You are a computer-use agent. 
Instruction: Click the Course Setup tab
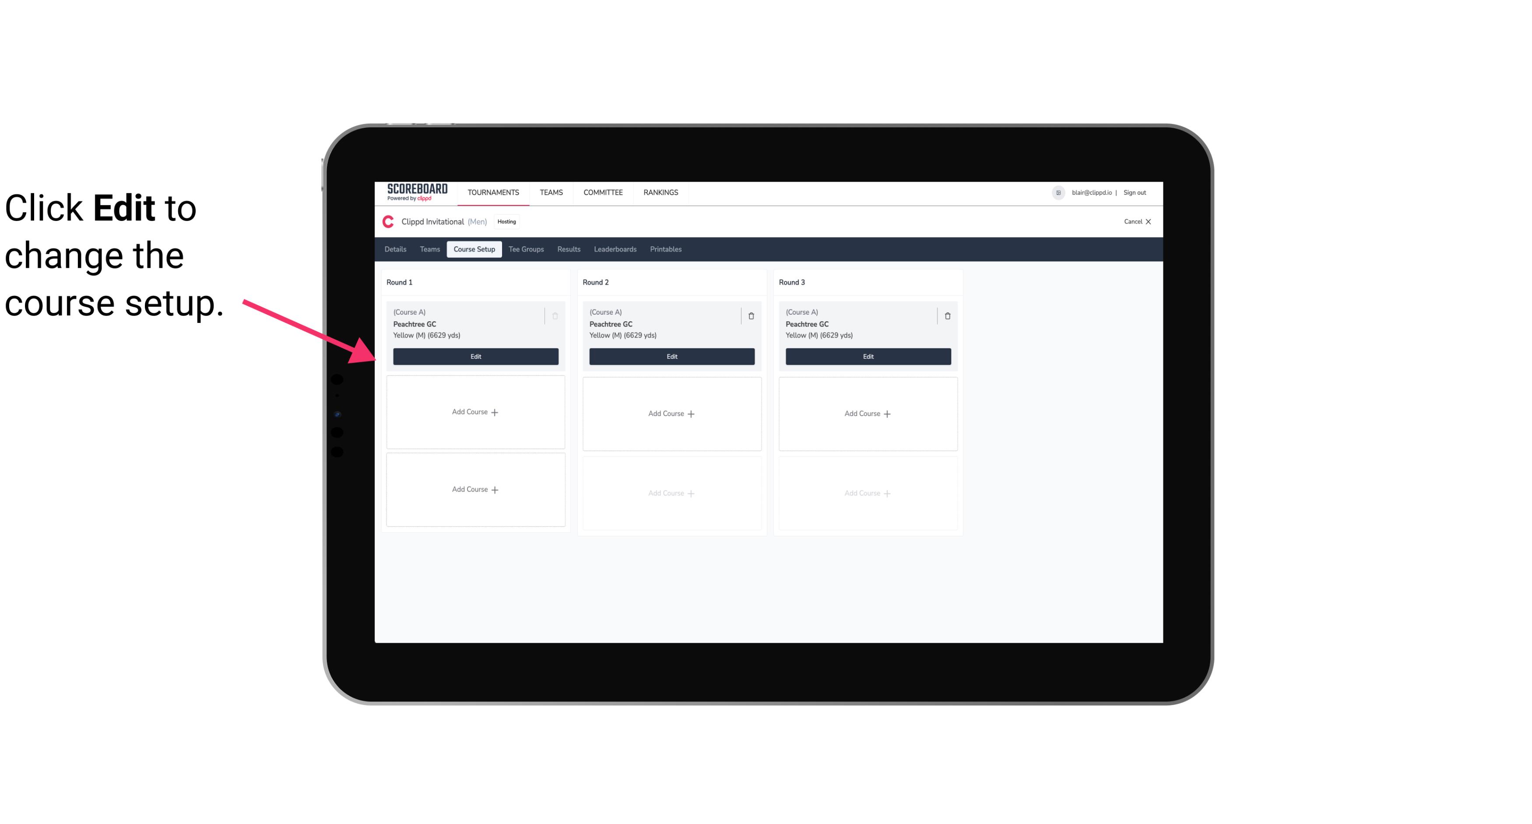click(474, 249)
